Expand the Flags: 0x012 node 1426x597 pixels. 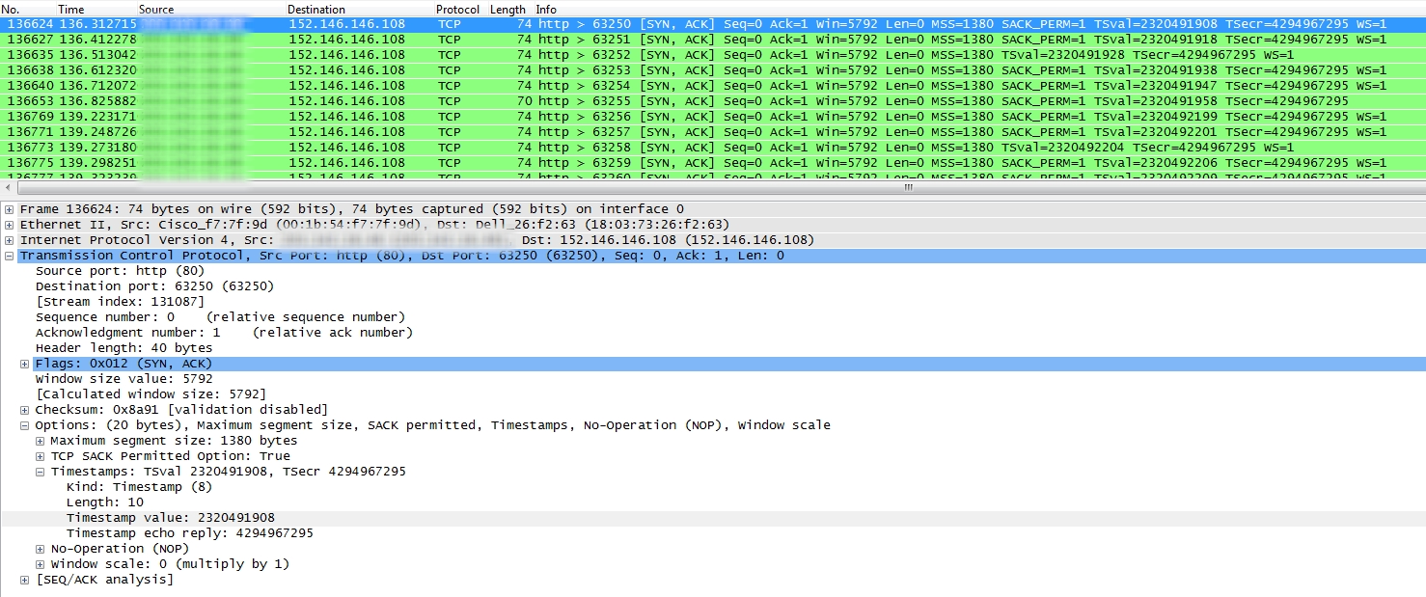tap(25, 364)
